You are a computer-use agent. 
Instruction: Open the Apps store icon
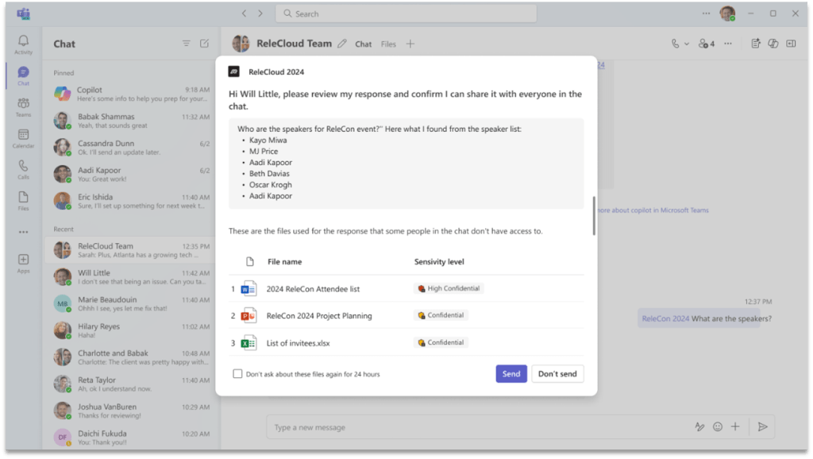click(23, 263)
